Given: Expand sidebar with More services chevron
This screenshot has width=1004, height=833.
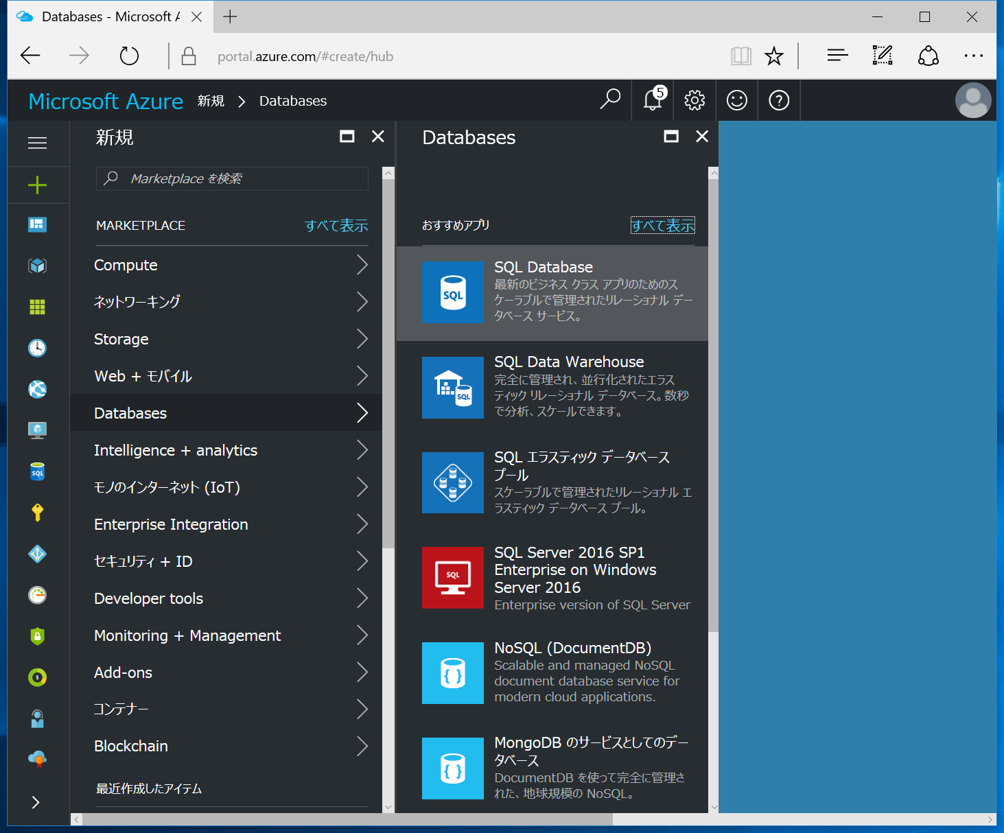Looking at the screenshot, I should [36, 802].
